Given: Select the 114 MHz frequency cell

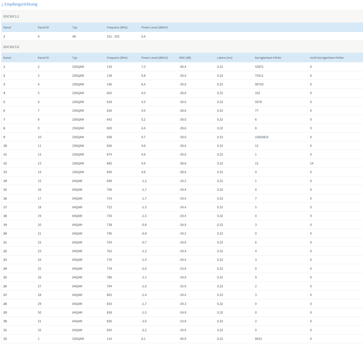Looking at the screenshot, I should pos(109,339).
